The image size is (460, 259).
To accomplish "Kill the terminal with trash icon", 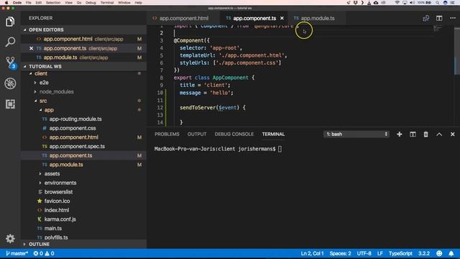I will [x=425, y=135].
